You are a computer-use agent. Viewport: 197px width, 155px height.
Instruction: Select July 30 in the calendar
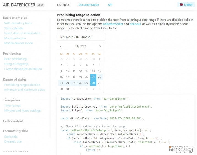pos(61,89)
